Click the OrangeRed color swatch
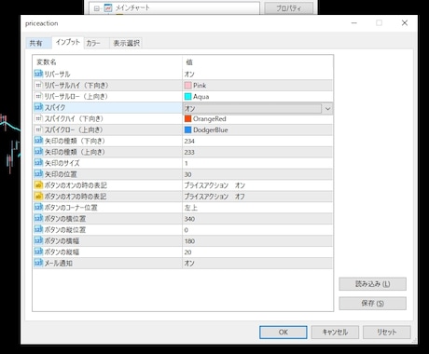Image resolution: width=429 pixels, height=354 pixels. pyautogui.click(x=187, y=119)
